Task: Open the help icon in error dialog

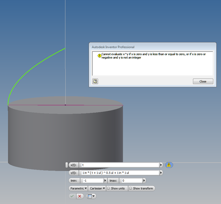Action: pos(95,81)
